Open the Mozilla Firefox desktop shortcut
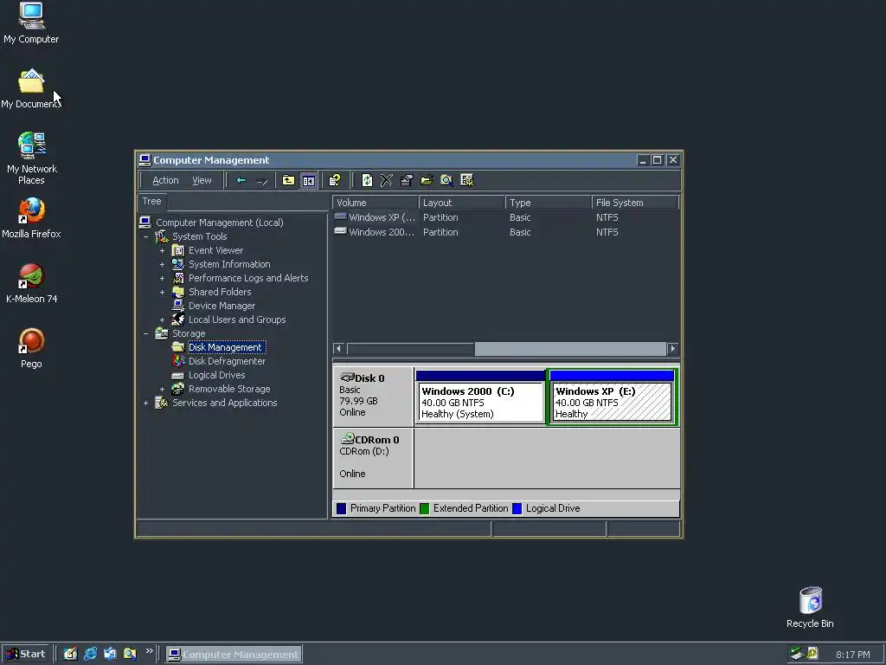Screen dimensions: 886x665 [x=31, y=218]
